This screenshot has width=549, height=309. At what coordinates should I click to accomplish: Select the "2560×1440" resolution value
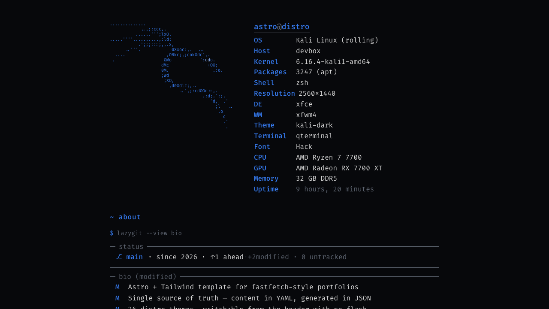click(x=317, y=94)
